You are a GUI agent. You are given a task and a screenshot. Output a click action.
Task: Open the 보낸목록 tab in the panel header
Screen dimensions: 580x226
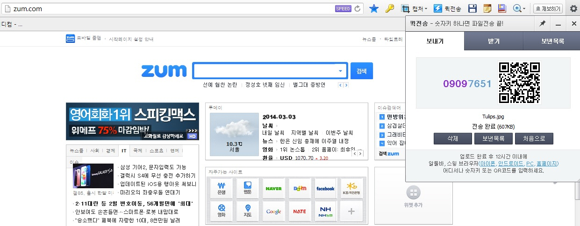[553, 41]
